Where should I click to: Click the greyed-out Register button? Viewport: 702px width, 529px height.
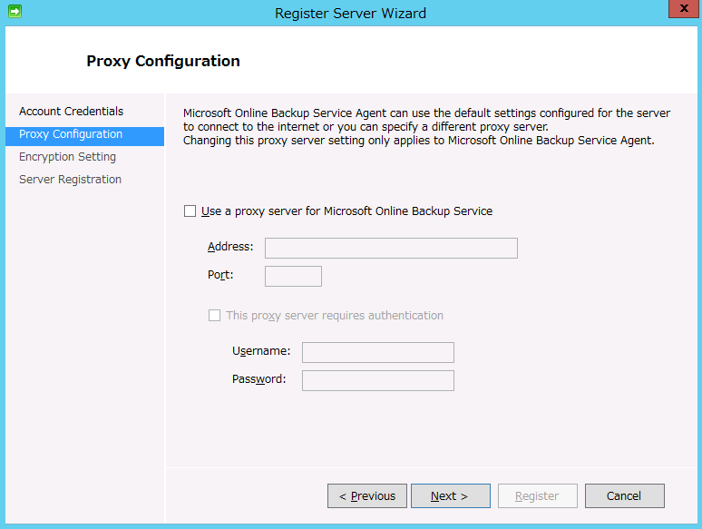(537, 496)
